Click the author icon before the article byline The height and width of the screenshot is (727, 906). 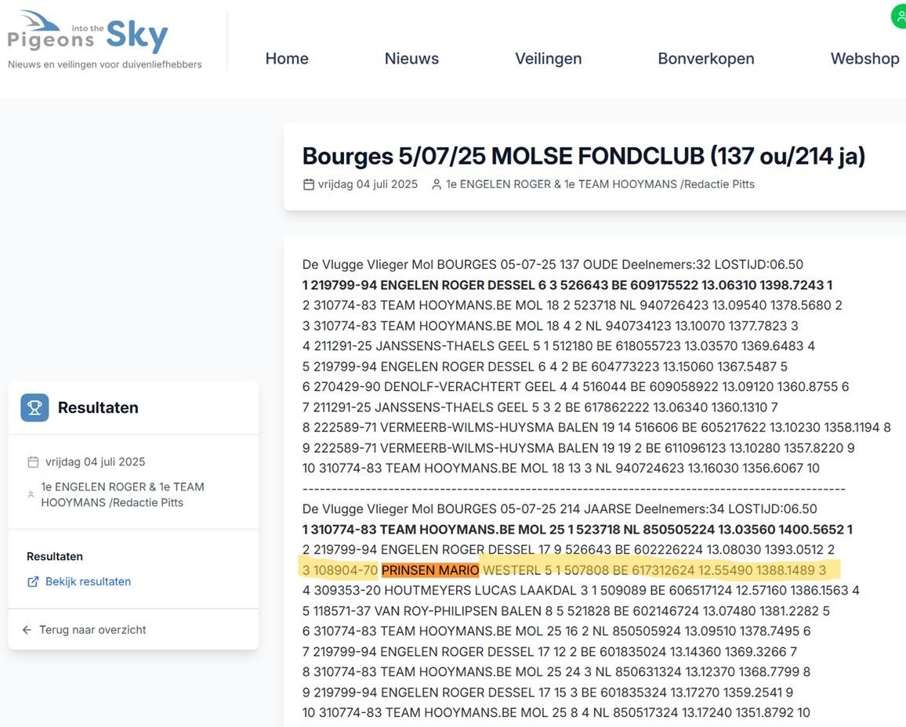click(436, 184)
